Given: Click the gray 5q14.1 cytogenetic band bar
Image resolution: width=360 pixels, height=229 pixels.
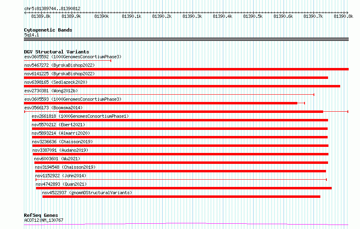Looking at the screenshot, I should pos(186,39).
